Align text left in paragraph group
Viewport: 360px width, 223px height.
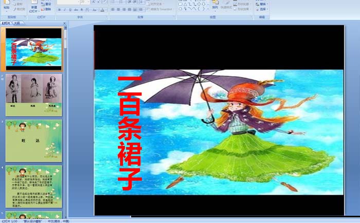[113, 10]
